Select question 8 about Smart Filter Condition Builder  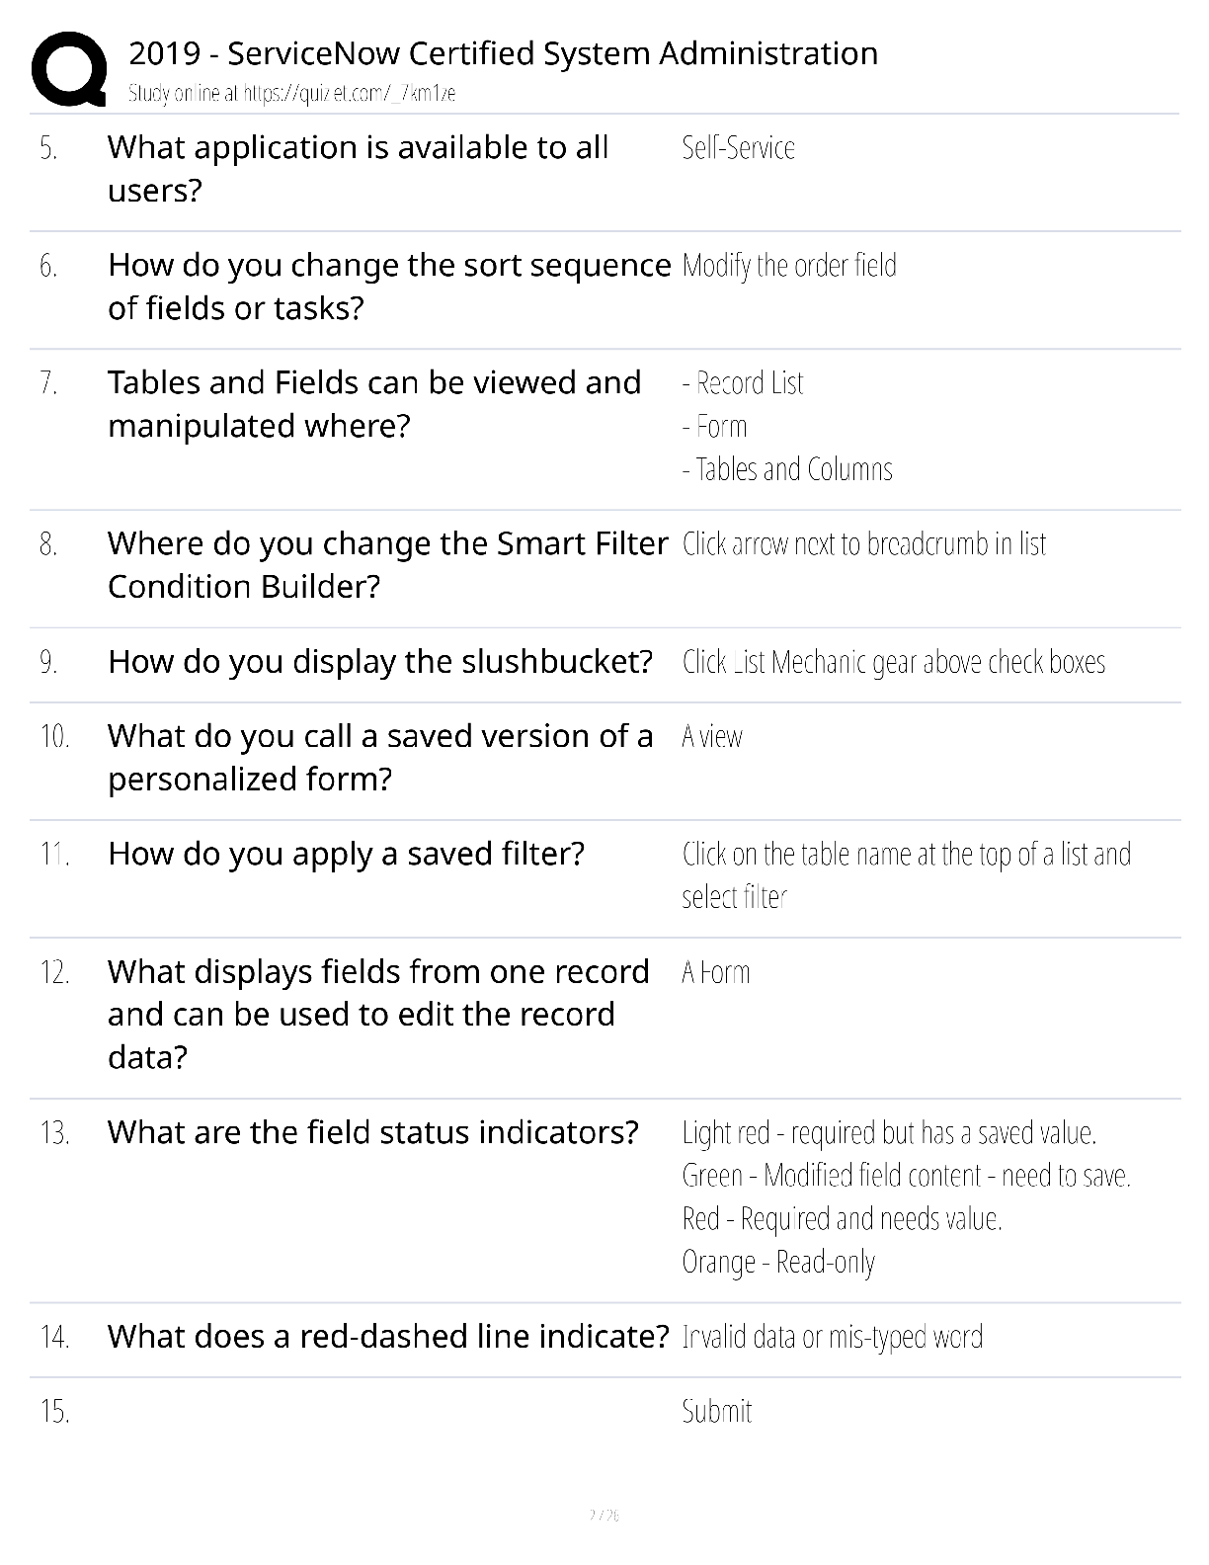click(387, 565)
